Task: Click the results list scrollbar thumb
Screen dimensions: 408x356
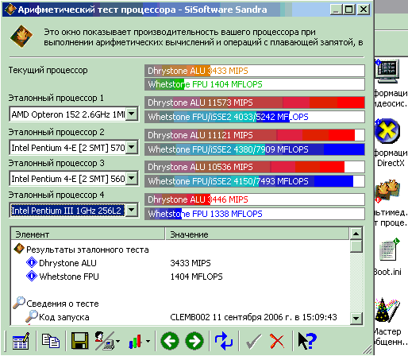Action: point(356,246)
